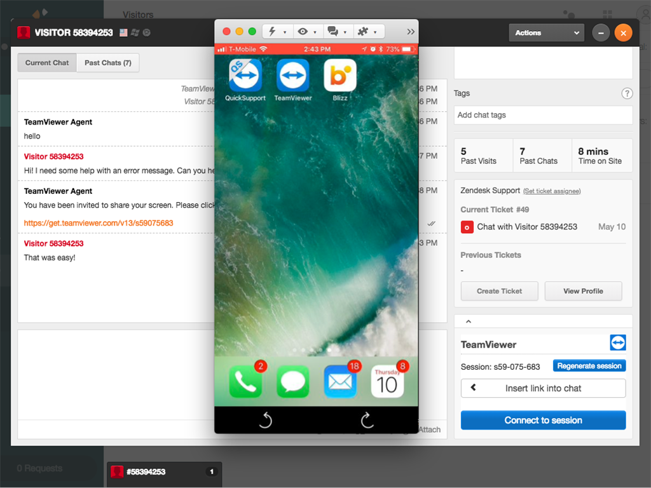Open the TeamViewer screen-sharing link in the chat
Viewport: 651px width, 488px height.
(98, 223)
